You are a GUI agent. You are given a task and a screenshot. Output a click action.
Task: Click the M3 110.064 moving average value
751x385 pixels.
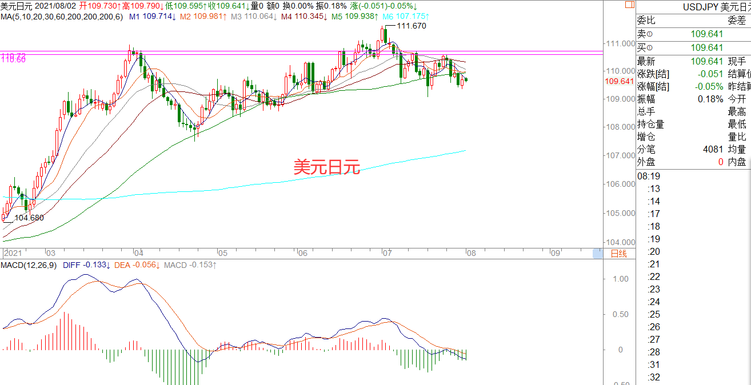[x=254, y=17]
